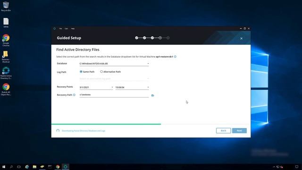Click the loading spinner icon in footer
Viewport: 302px width, 170px height.
tap(58, 131)
